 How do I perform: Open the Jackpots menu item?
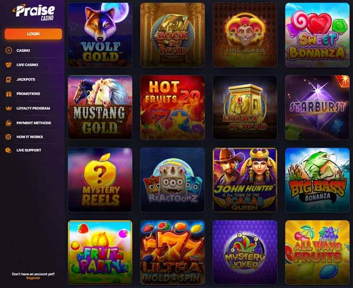(x=26, y=79)
